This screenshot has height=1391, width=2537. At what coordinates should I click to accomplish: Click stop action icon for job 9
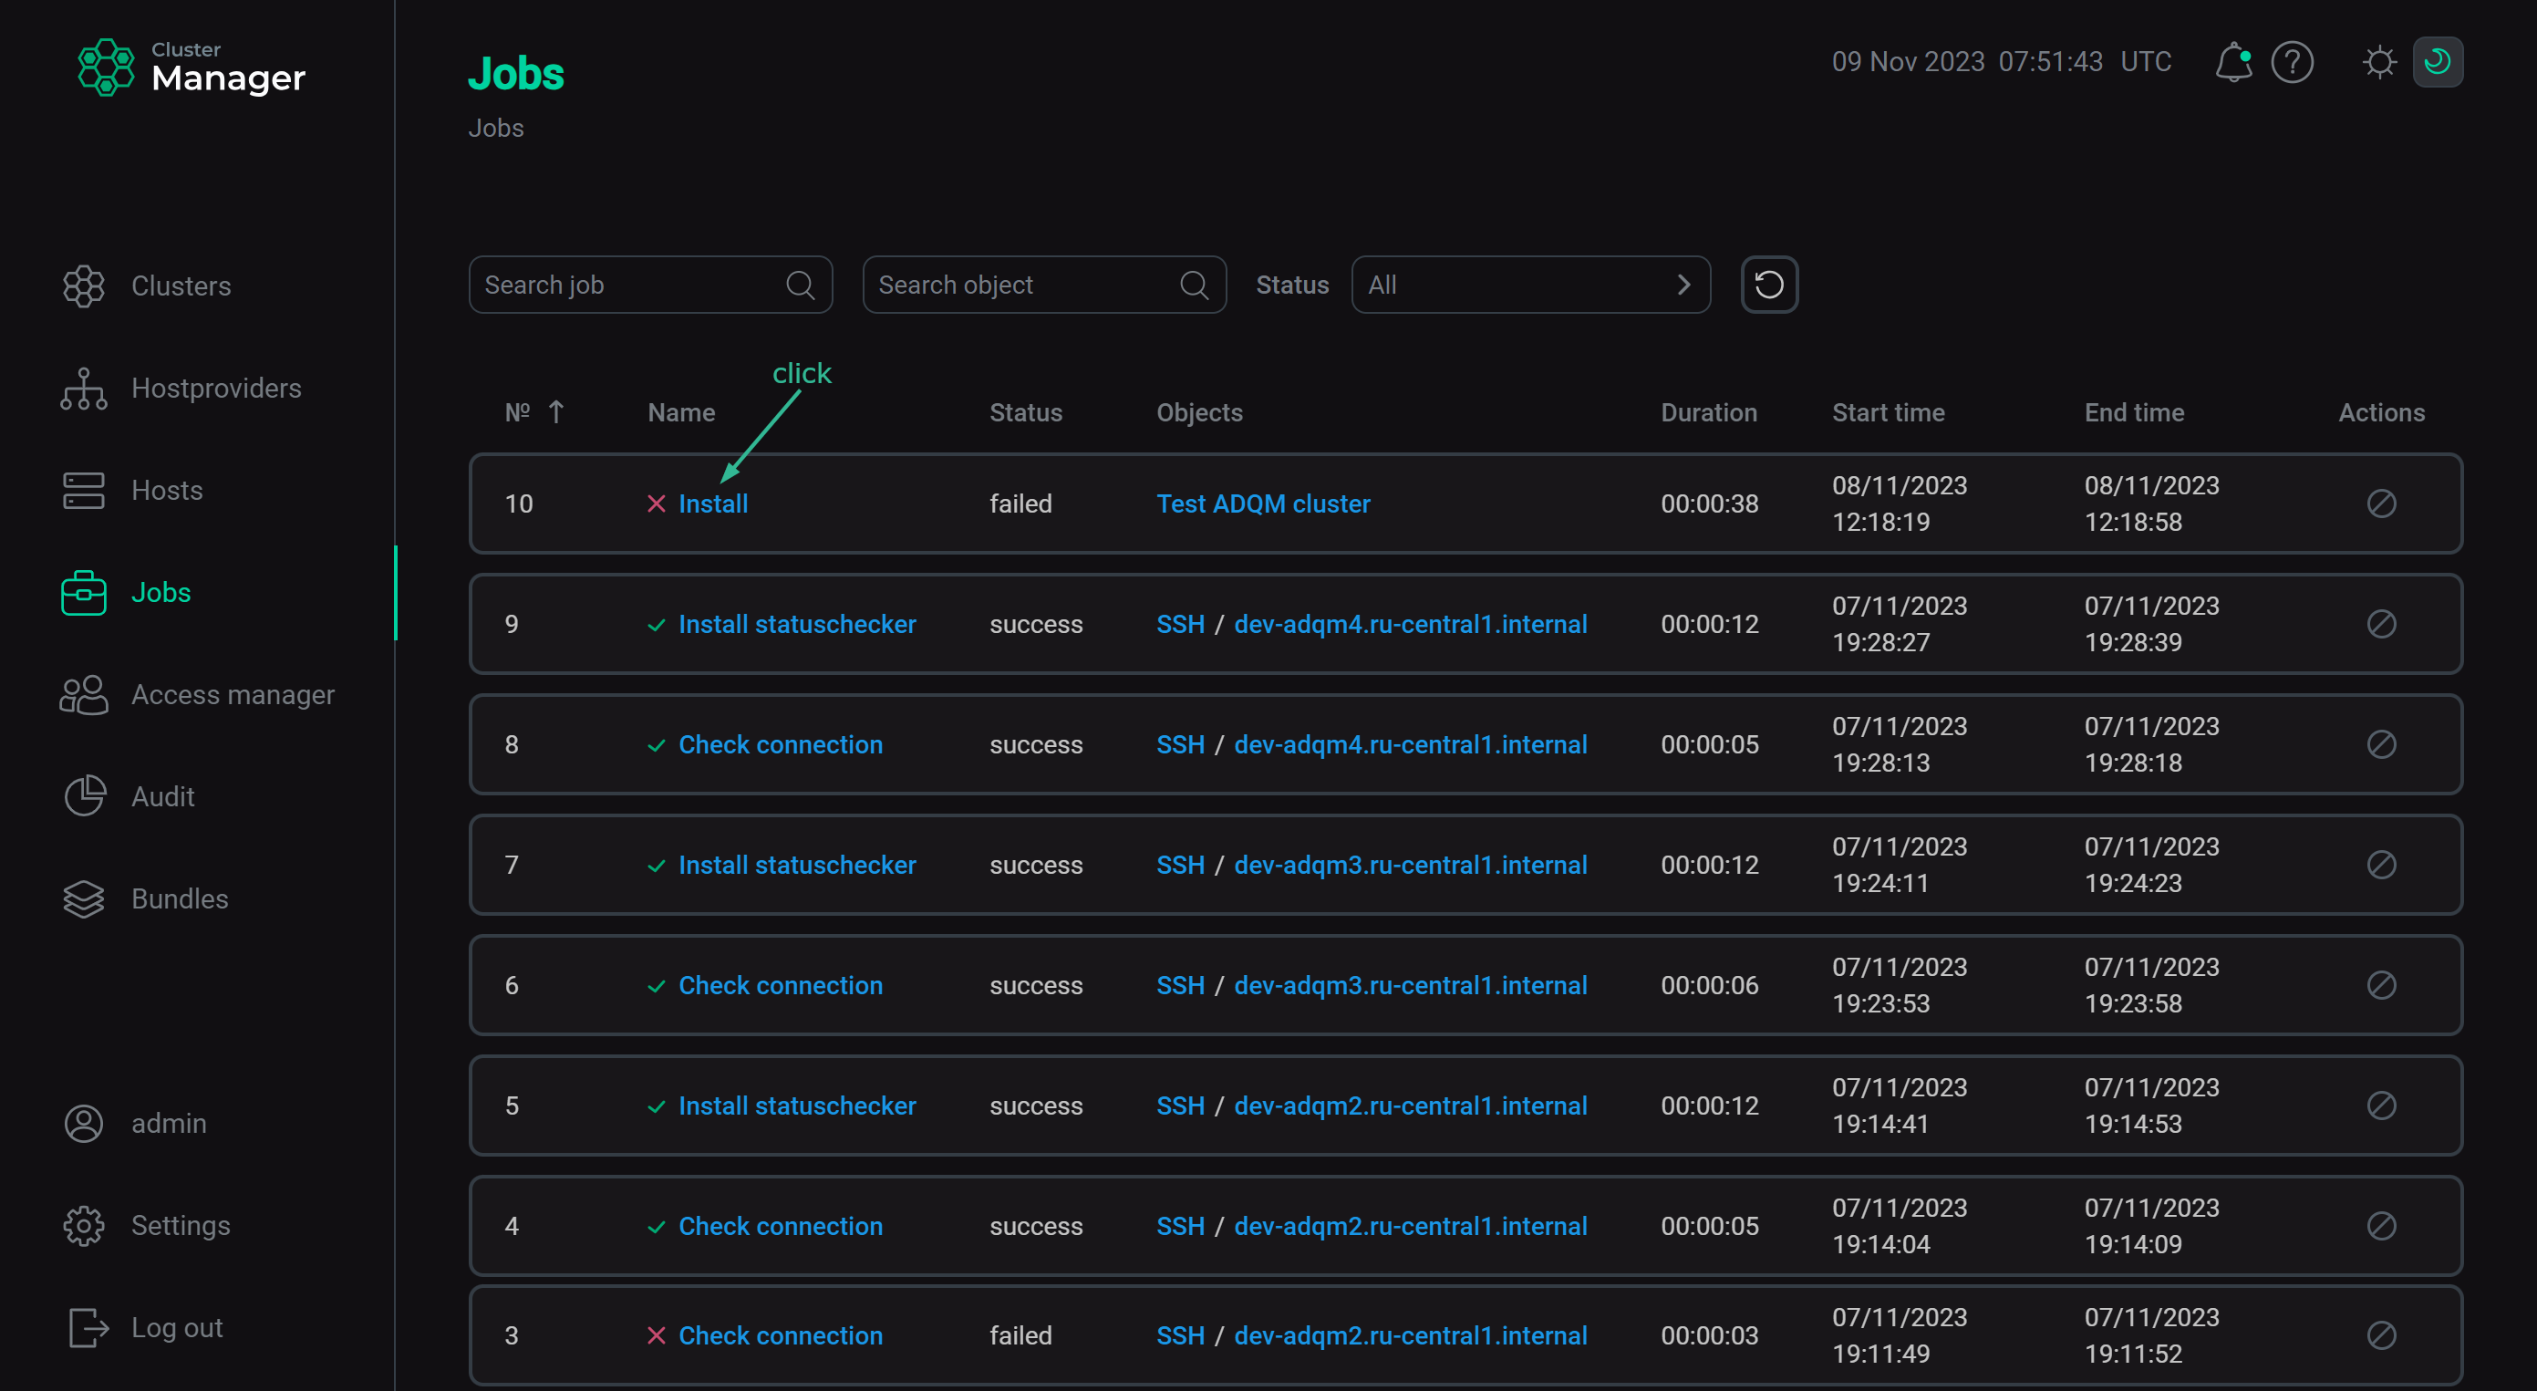(2381, 624)
